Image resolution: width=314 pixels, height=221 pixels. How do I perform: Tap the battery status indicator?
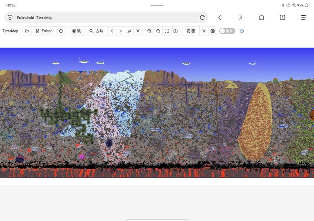point(303,5)
